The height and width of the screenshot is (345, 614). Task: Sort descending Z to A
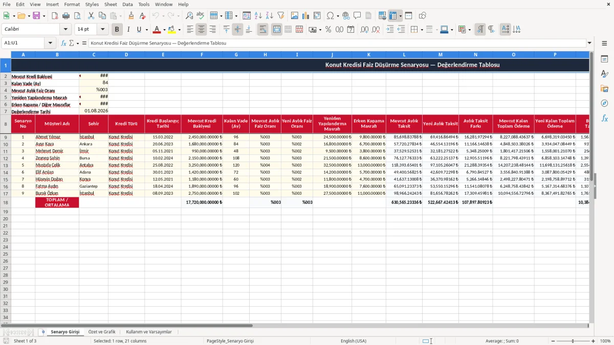pyautogui.click(x=270, y=16)
